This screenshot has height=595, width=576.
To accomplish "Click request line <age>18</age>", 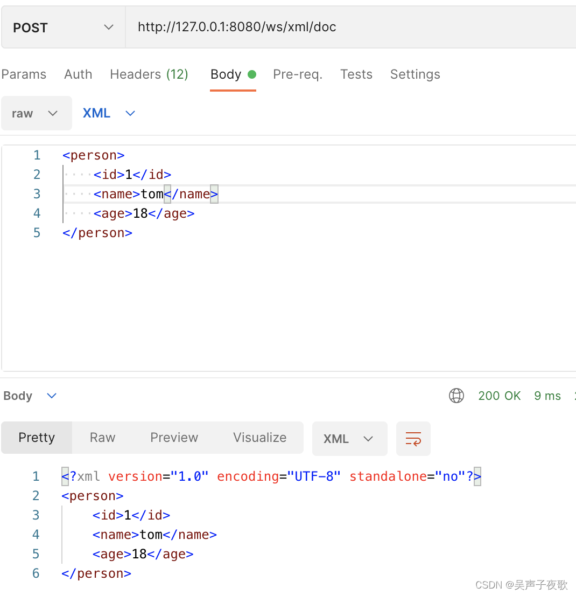I will coord(144,213).
